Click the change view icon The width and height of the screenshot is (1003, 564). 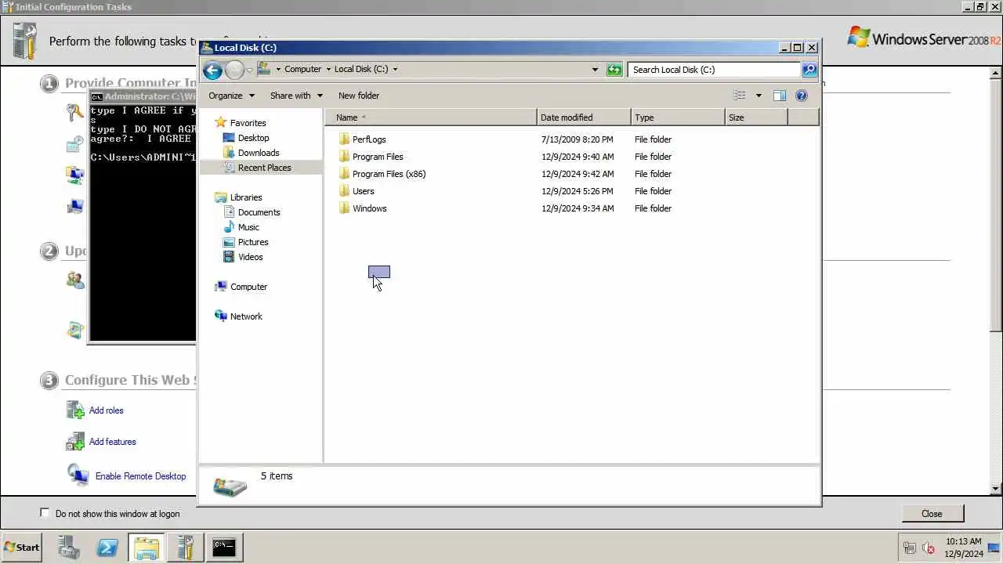point(740,96)
